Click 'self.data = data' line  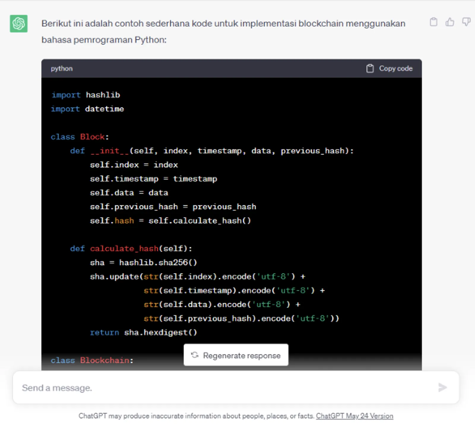point(129,193)
